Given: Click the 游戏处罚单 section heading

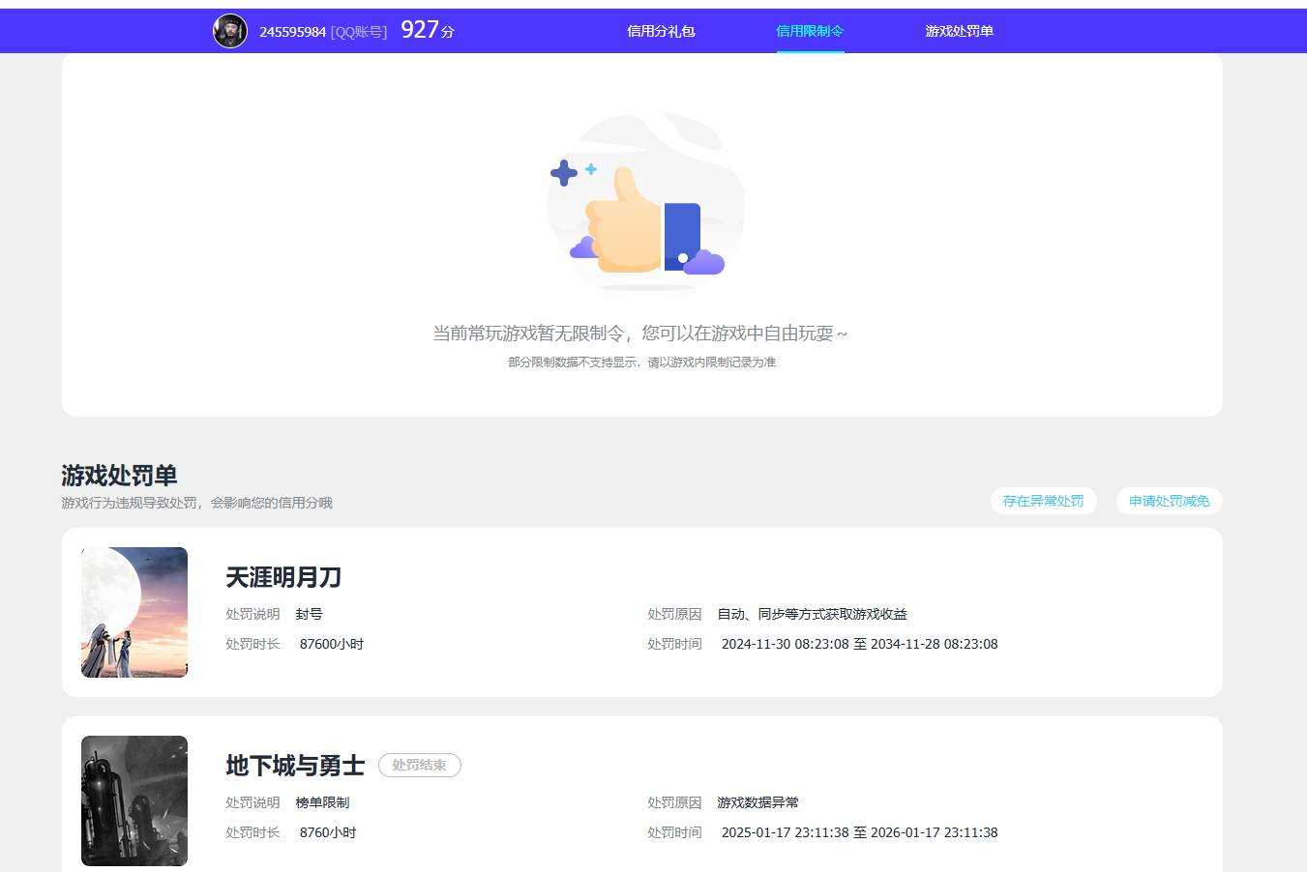Looking at the screenshot, I should coord(119,476).
